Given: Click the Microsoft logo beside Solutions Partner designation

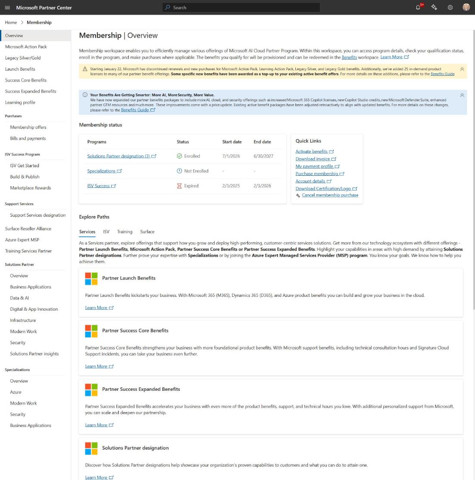Looking at the screenshot, I should pyautogui.click(x=91, y=448).
